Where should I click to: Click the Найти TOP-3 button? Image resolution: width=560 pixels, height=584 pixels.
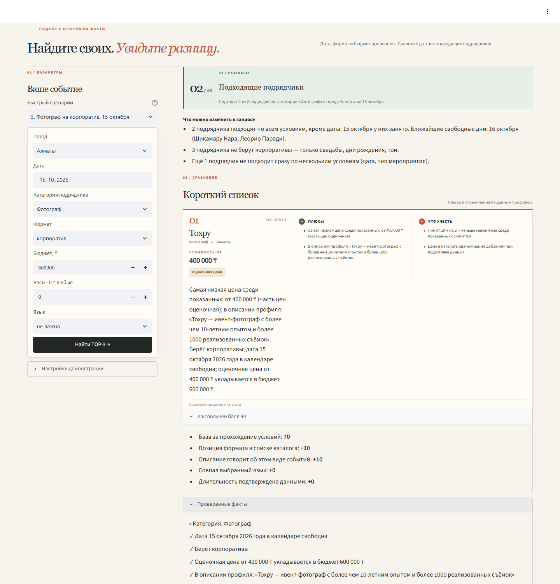[x=93, y=345]
